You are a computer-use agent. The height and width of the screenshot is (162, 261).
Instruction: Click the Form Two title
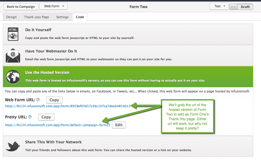(138, 7)
